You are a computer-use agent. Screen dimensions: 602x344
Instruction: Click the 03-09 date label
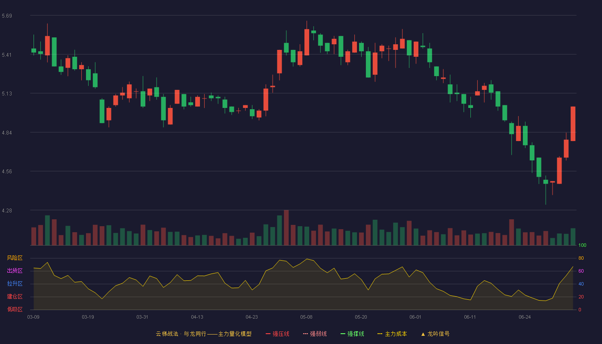tap(34, 317)
